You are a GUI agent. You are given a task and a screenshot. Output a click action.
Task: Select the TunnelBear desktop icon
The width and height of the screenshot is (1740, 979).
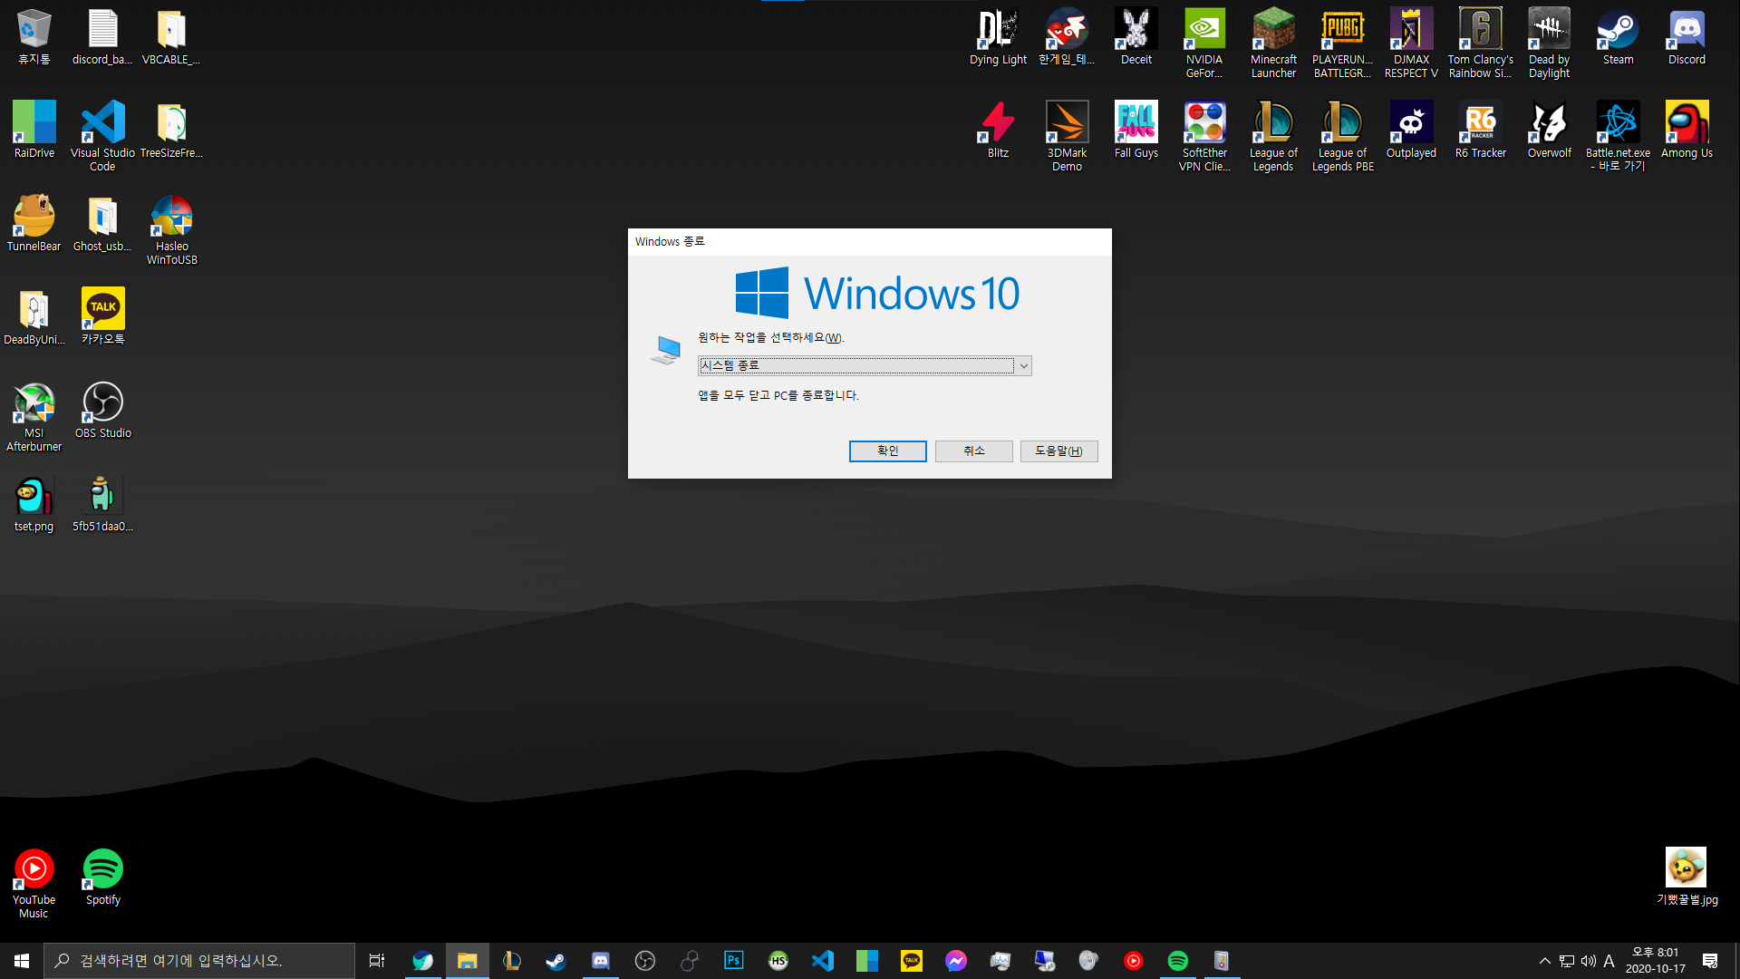pyautogui.click(x=34, y=224)
